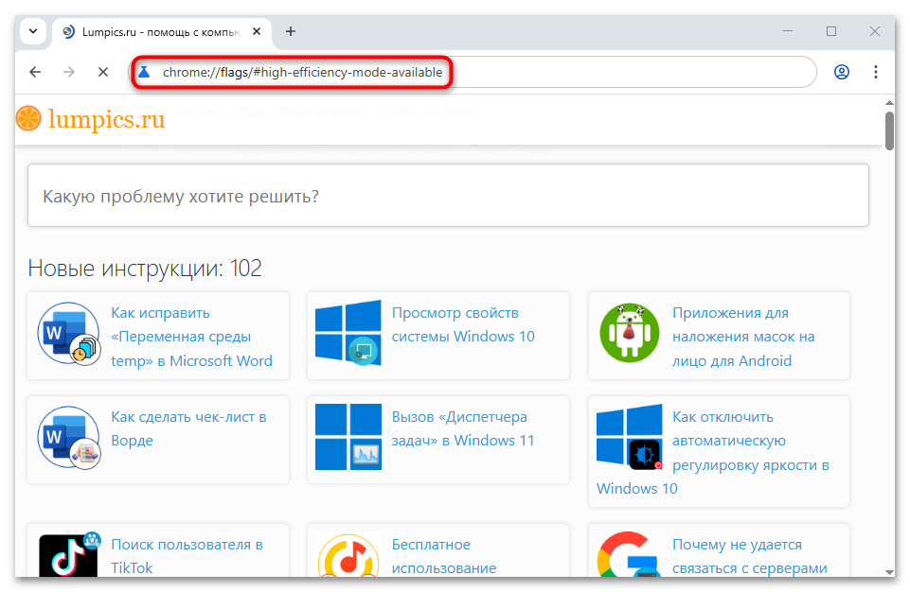910x592 pixels.
Task: Click Windows 10 brightness article icon
Action: point(630,437)
